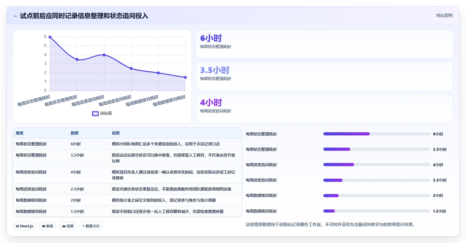Image resolution: width=466 pixels, height=243 pixels.
Task: Click the 表格 tag chip
Action: pyautogui.click(x=47, y=226)
